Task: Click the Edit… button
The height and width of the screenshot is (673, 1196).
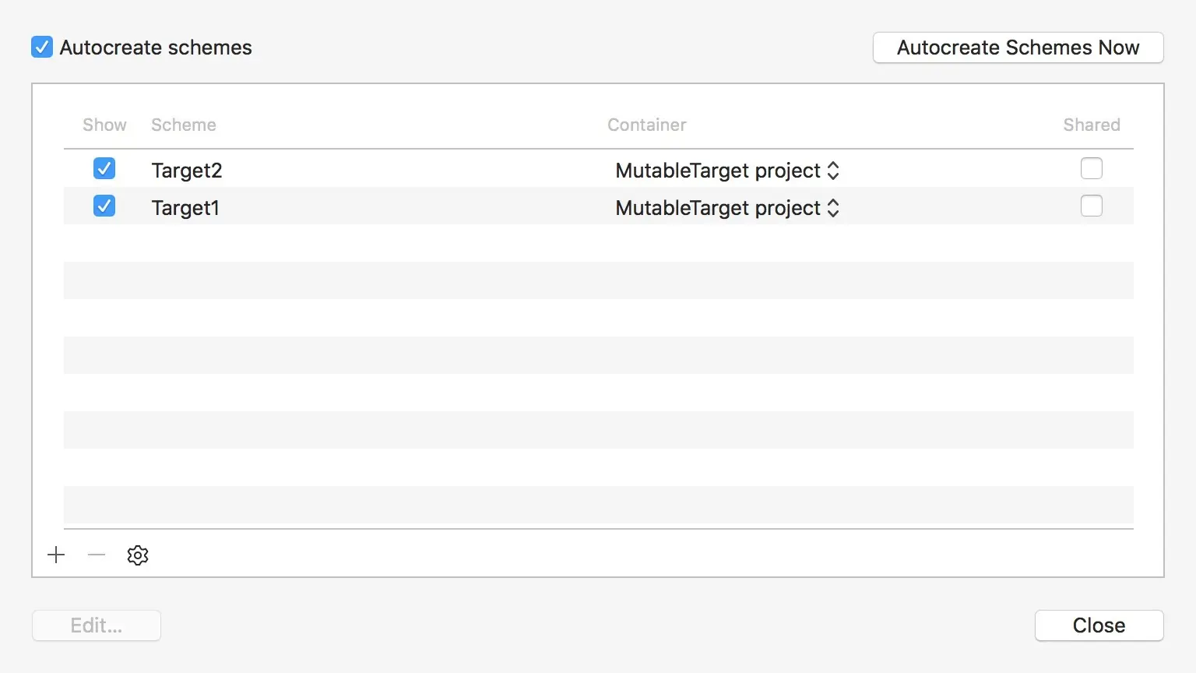Action: point(97,625)
